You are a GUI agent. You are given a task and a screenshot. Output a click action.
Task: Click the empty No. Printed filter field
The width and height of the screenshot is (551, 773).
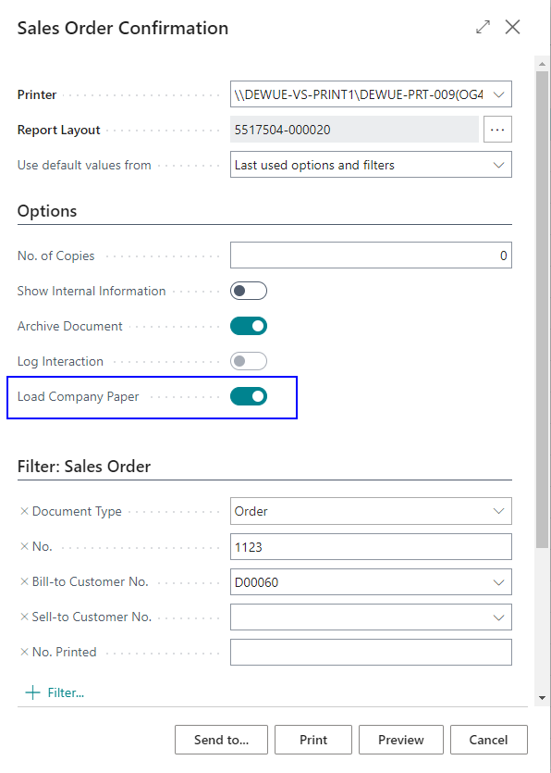tap(371, 652)
